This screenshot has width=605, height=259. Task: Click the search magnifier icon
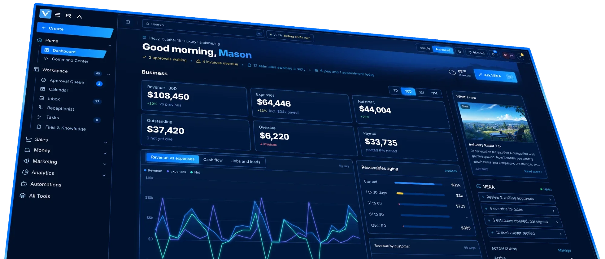pos(148,24)
